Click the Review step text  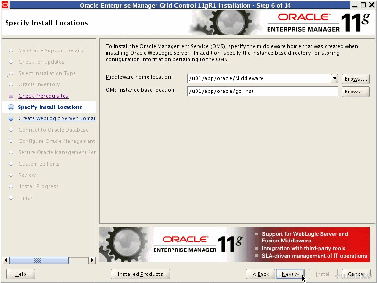[x=27, y=175]
